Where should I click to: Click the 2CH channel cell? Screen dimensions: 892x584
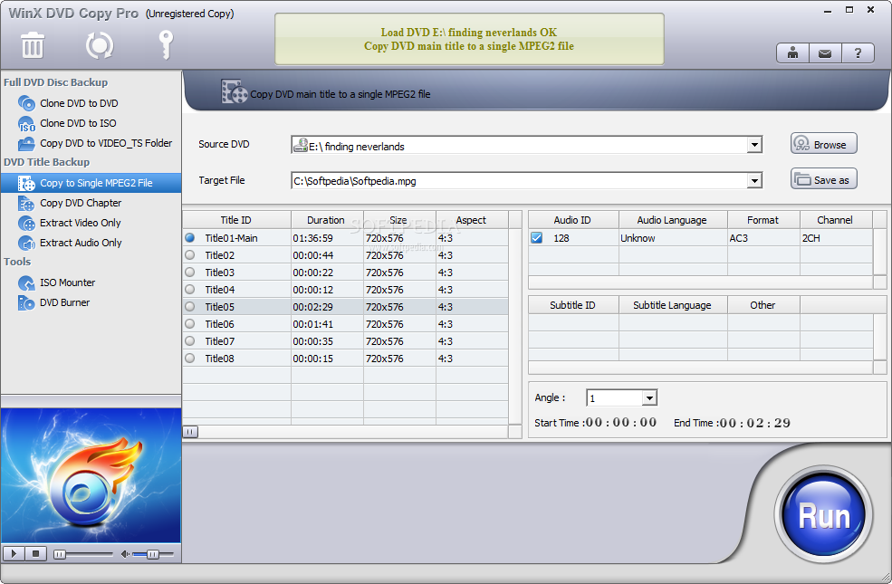[836, 238]
